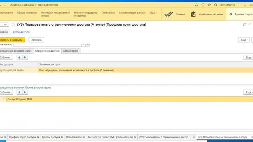Close the Пользователи bottom tab
Image resolution: width=253 pixels, height=142 pixels.
point(83,137)
